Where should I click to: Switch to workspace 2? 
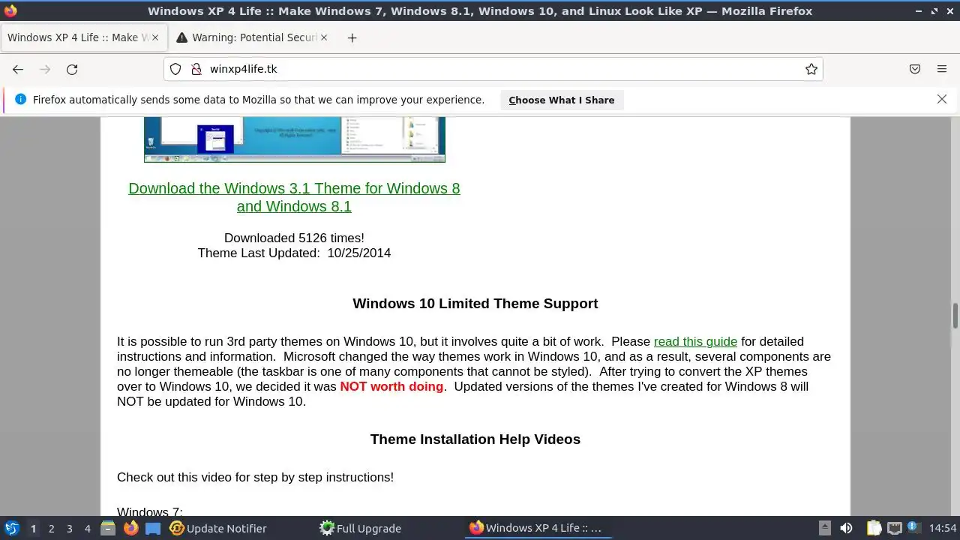click(51, 529)
